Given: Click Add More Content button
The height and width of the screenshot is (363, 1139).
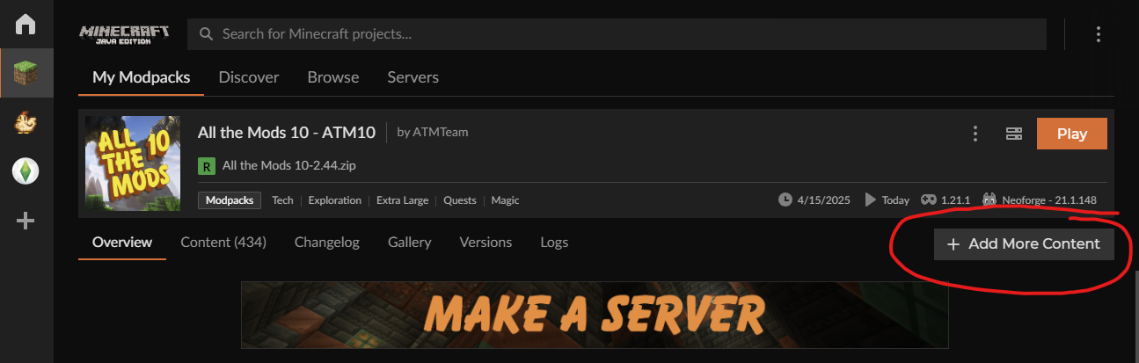Looking at the screenshot, I should pos(1024,243).
